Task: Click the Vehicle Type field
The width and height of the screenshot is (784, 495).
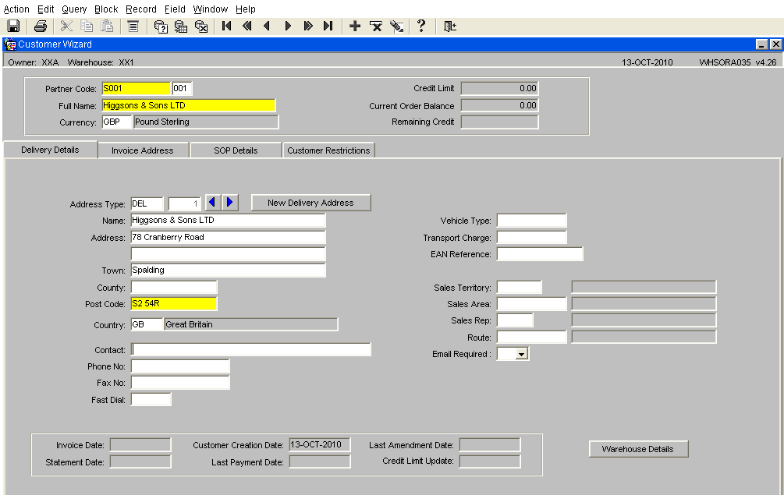Action: 531,221
